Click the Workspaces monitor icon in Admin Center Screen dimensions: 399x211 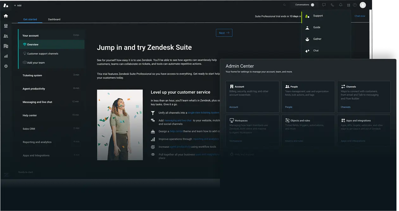coord(231,120)
